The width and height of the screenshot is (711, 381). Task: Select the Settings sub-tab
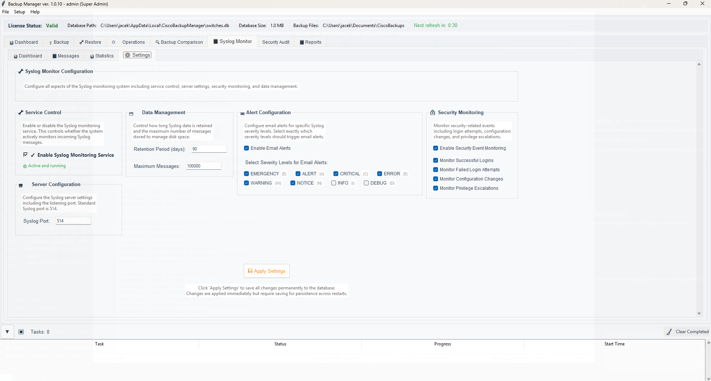coord(138,55)
